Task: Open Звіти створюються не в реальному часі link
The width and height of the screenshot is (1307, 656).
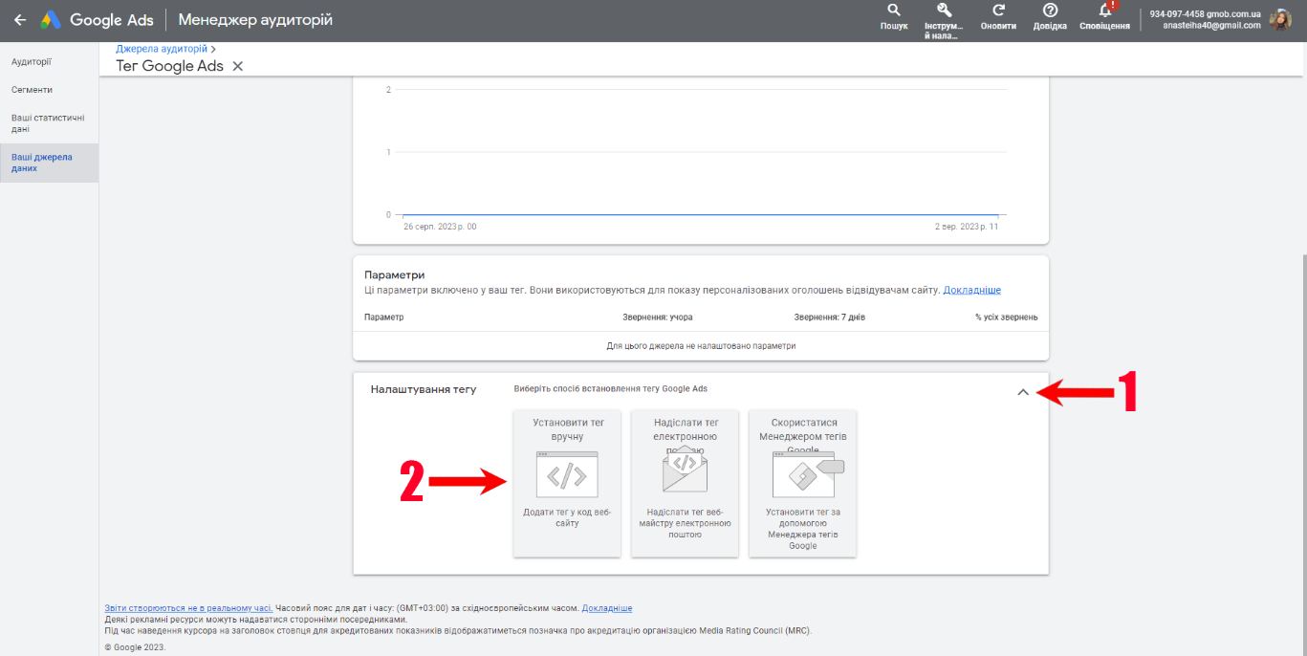Action: tap(188, 608)
